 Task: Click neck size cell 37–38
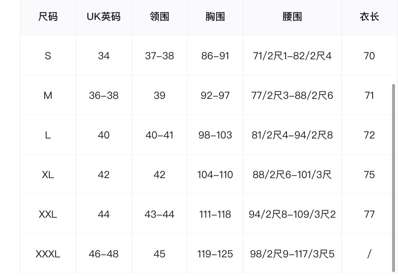159,56
